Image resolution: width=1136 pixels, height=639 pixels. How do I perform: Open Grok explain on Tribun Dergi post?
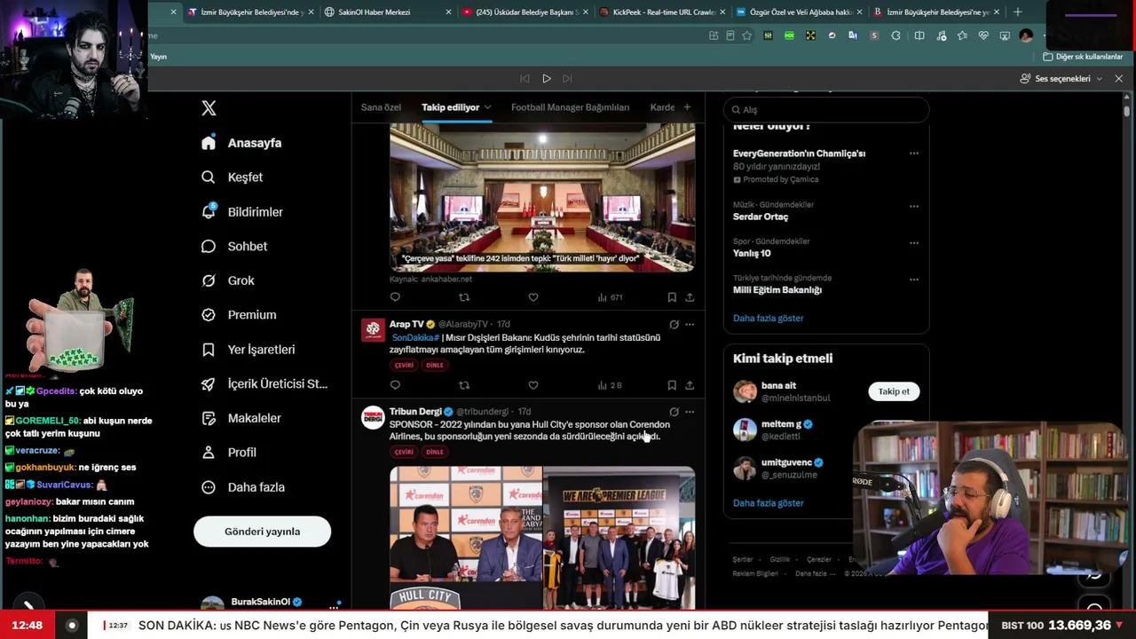(674, 412)
